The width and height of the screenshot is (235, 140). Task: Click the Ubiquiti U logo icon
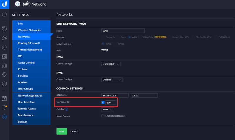4,4
